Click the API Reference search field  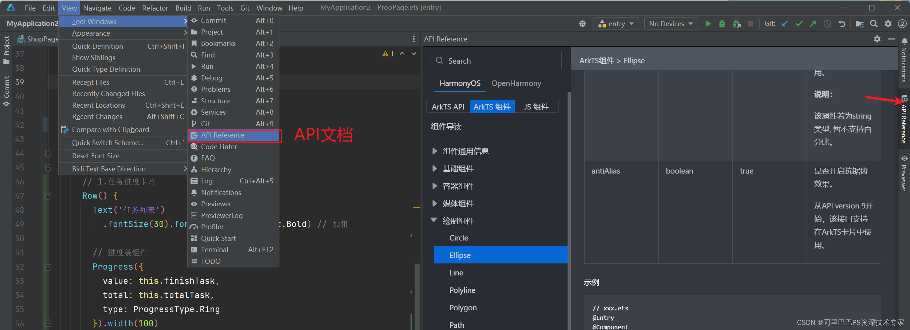495,60
